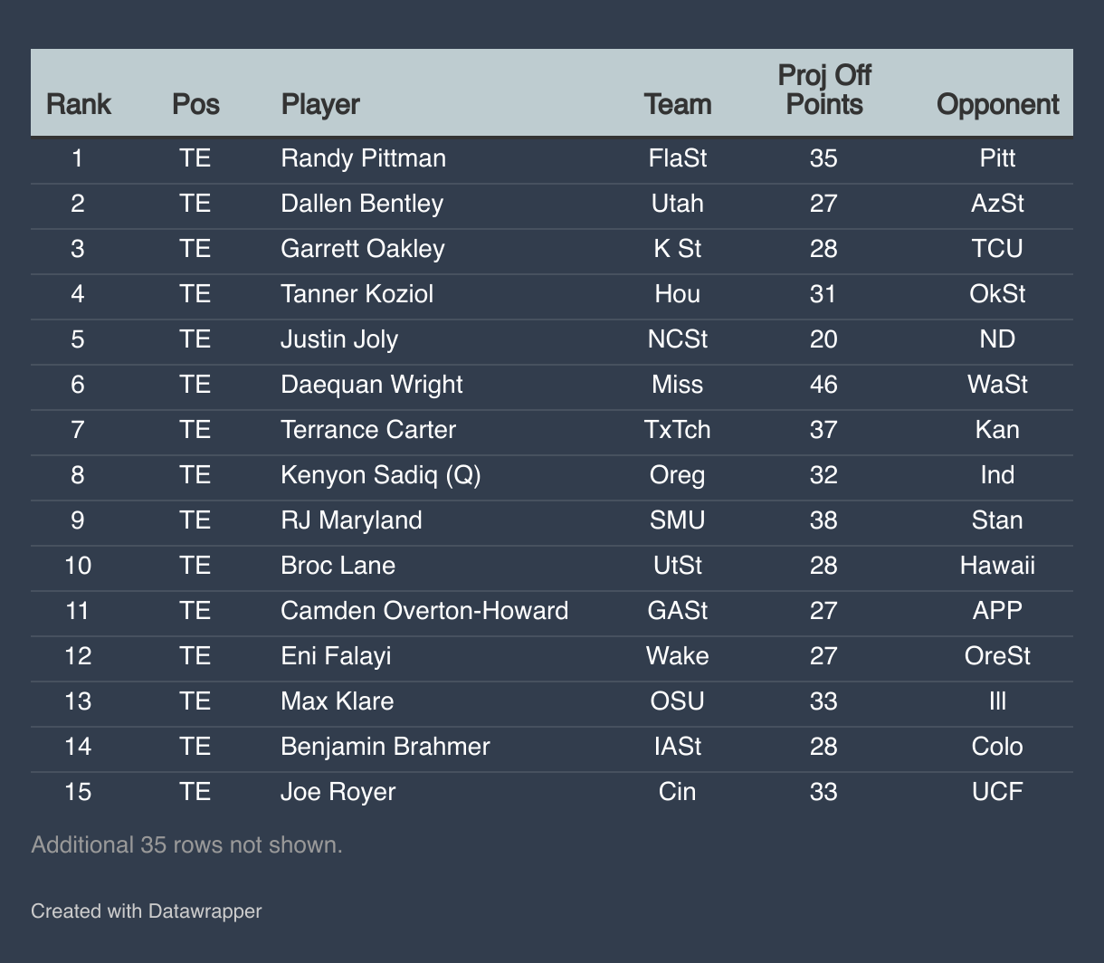Select the Hawaii opponent cell

pos(997,566)
